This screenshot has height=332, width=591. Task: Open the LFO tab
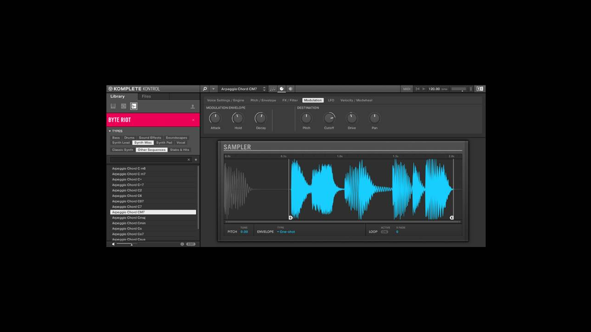coord(331,100)
